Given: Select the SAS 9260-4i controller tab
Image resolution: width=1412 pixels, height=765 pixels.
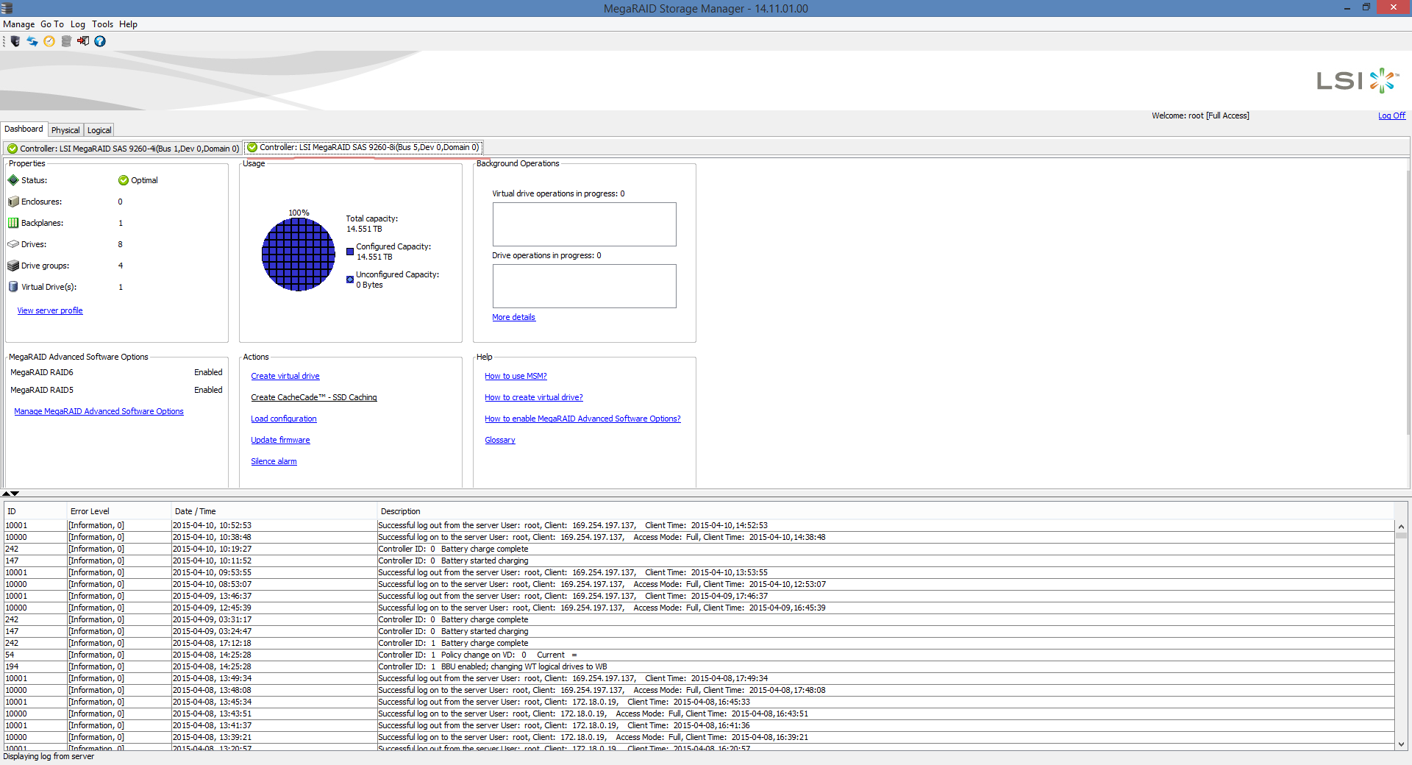Looking at the screenshot, I should pyautogui.click(x=124, y=149).
